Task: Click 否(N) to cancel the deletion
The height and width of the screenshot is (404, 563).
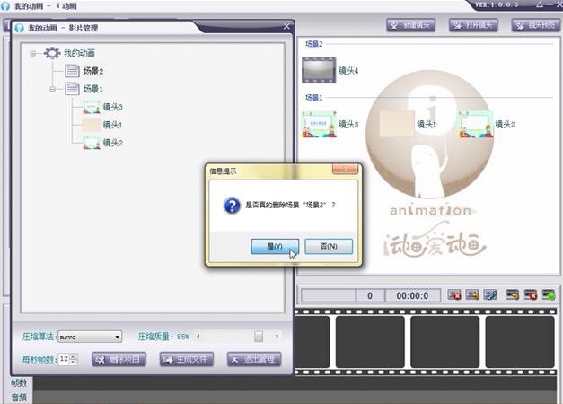Action: click(x=329, y=246)
